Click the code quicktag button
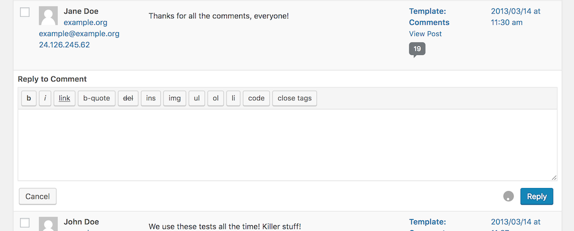574x231 pixels. point(256,98)
